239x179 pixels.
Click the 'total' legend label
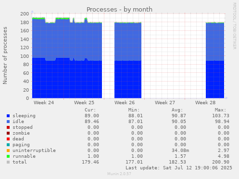20,162
